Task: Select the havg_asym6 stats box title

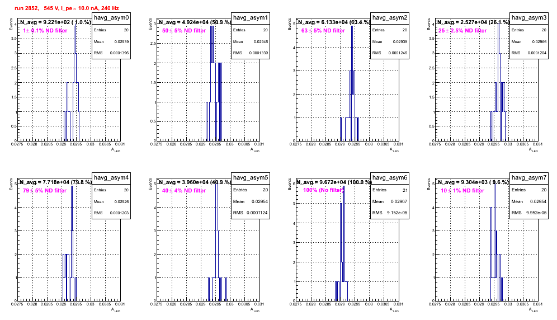Action: (x=390, y=178)
